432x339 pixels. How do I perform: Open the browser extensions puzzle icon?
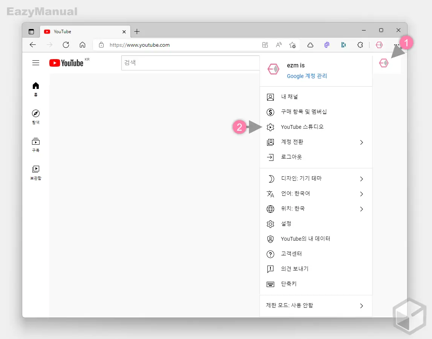pyautogui.click(x=360, y=45)
